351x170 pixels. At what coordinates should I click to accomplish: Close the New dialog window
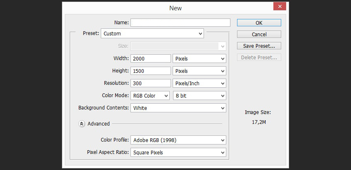coord(280,7)
